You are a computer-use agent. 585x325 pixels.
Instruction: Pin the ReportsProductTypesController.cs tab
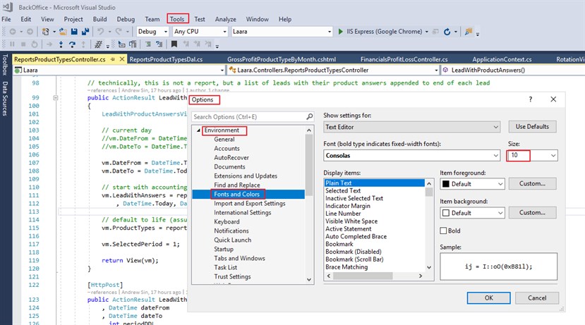[x=113, y=59]
